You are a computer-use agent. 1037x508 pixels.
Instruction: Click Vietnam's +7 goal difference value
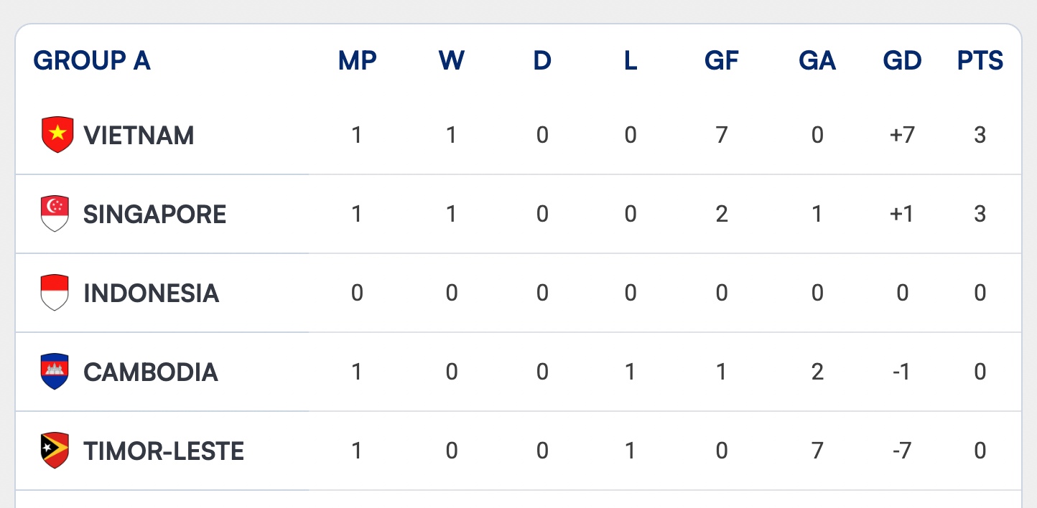pyautogui.click(x=902, y=135)
